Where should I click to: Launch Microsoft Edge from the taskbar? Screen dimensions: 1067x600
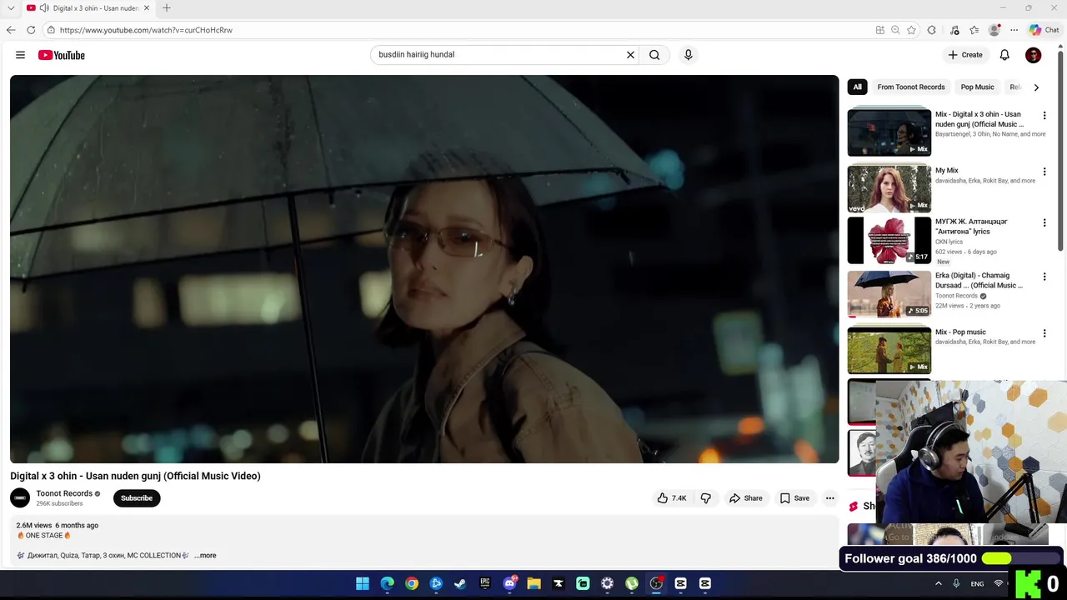tap(388, 583)
